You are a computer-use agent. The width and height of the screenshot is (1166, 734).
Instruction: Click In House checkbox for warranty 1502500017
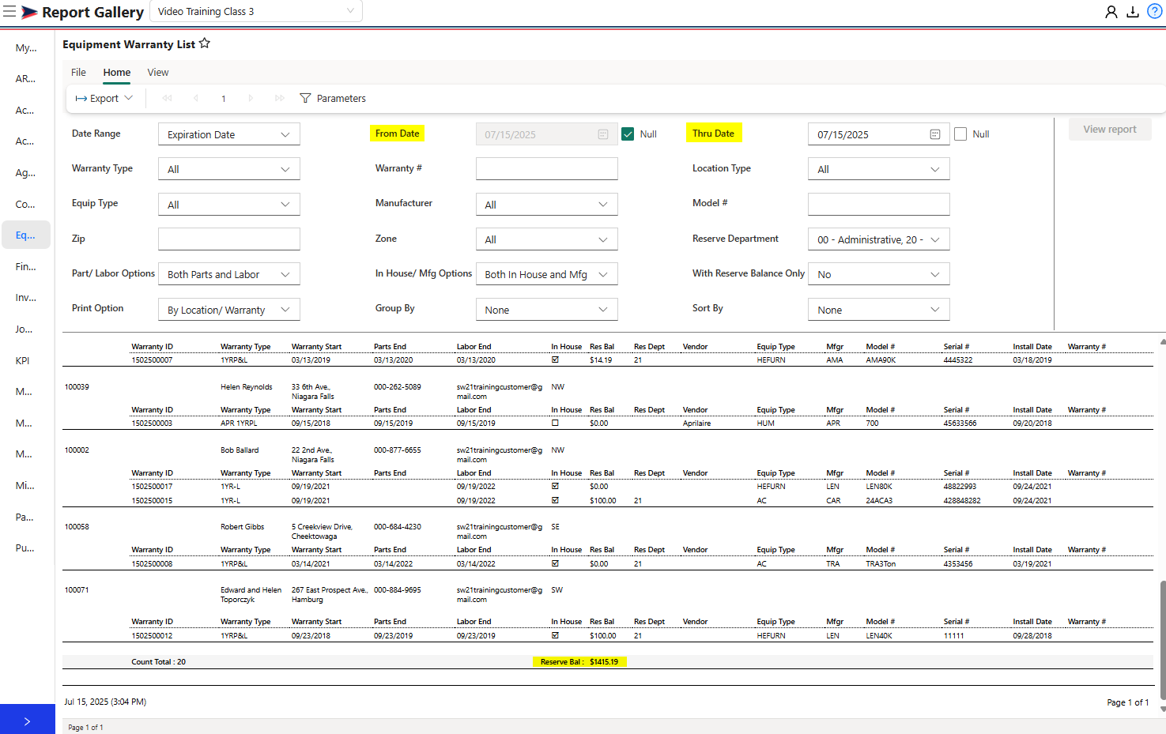point(555,486)
